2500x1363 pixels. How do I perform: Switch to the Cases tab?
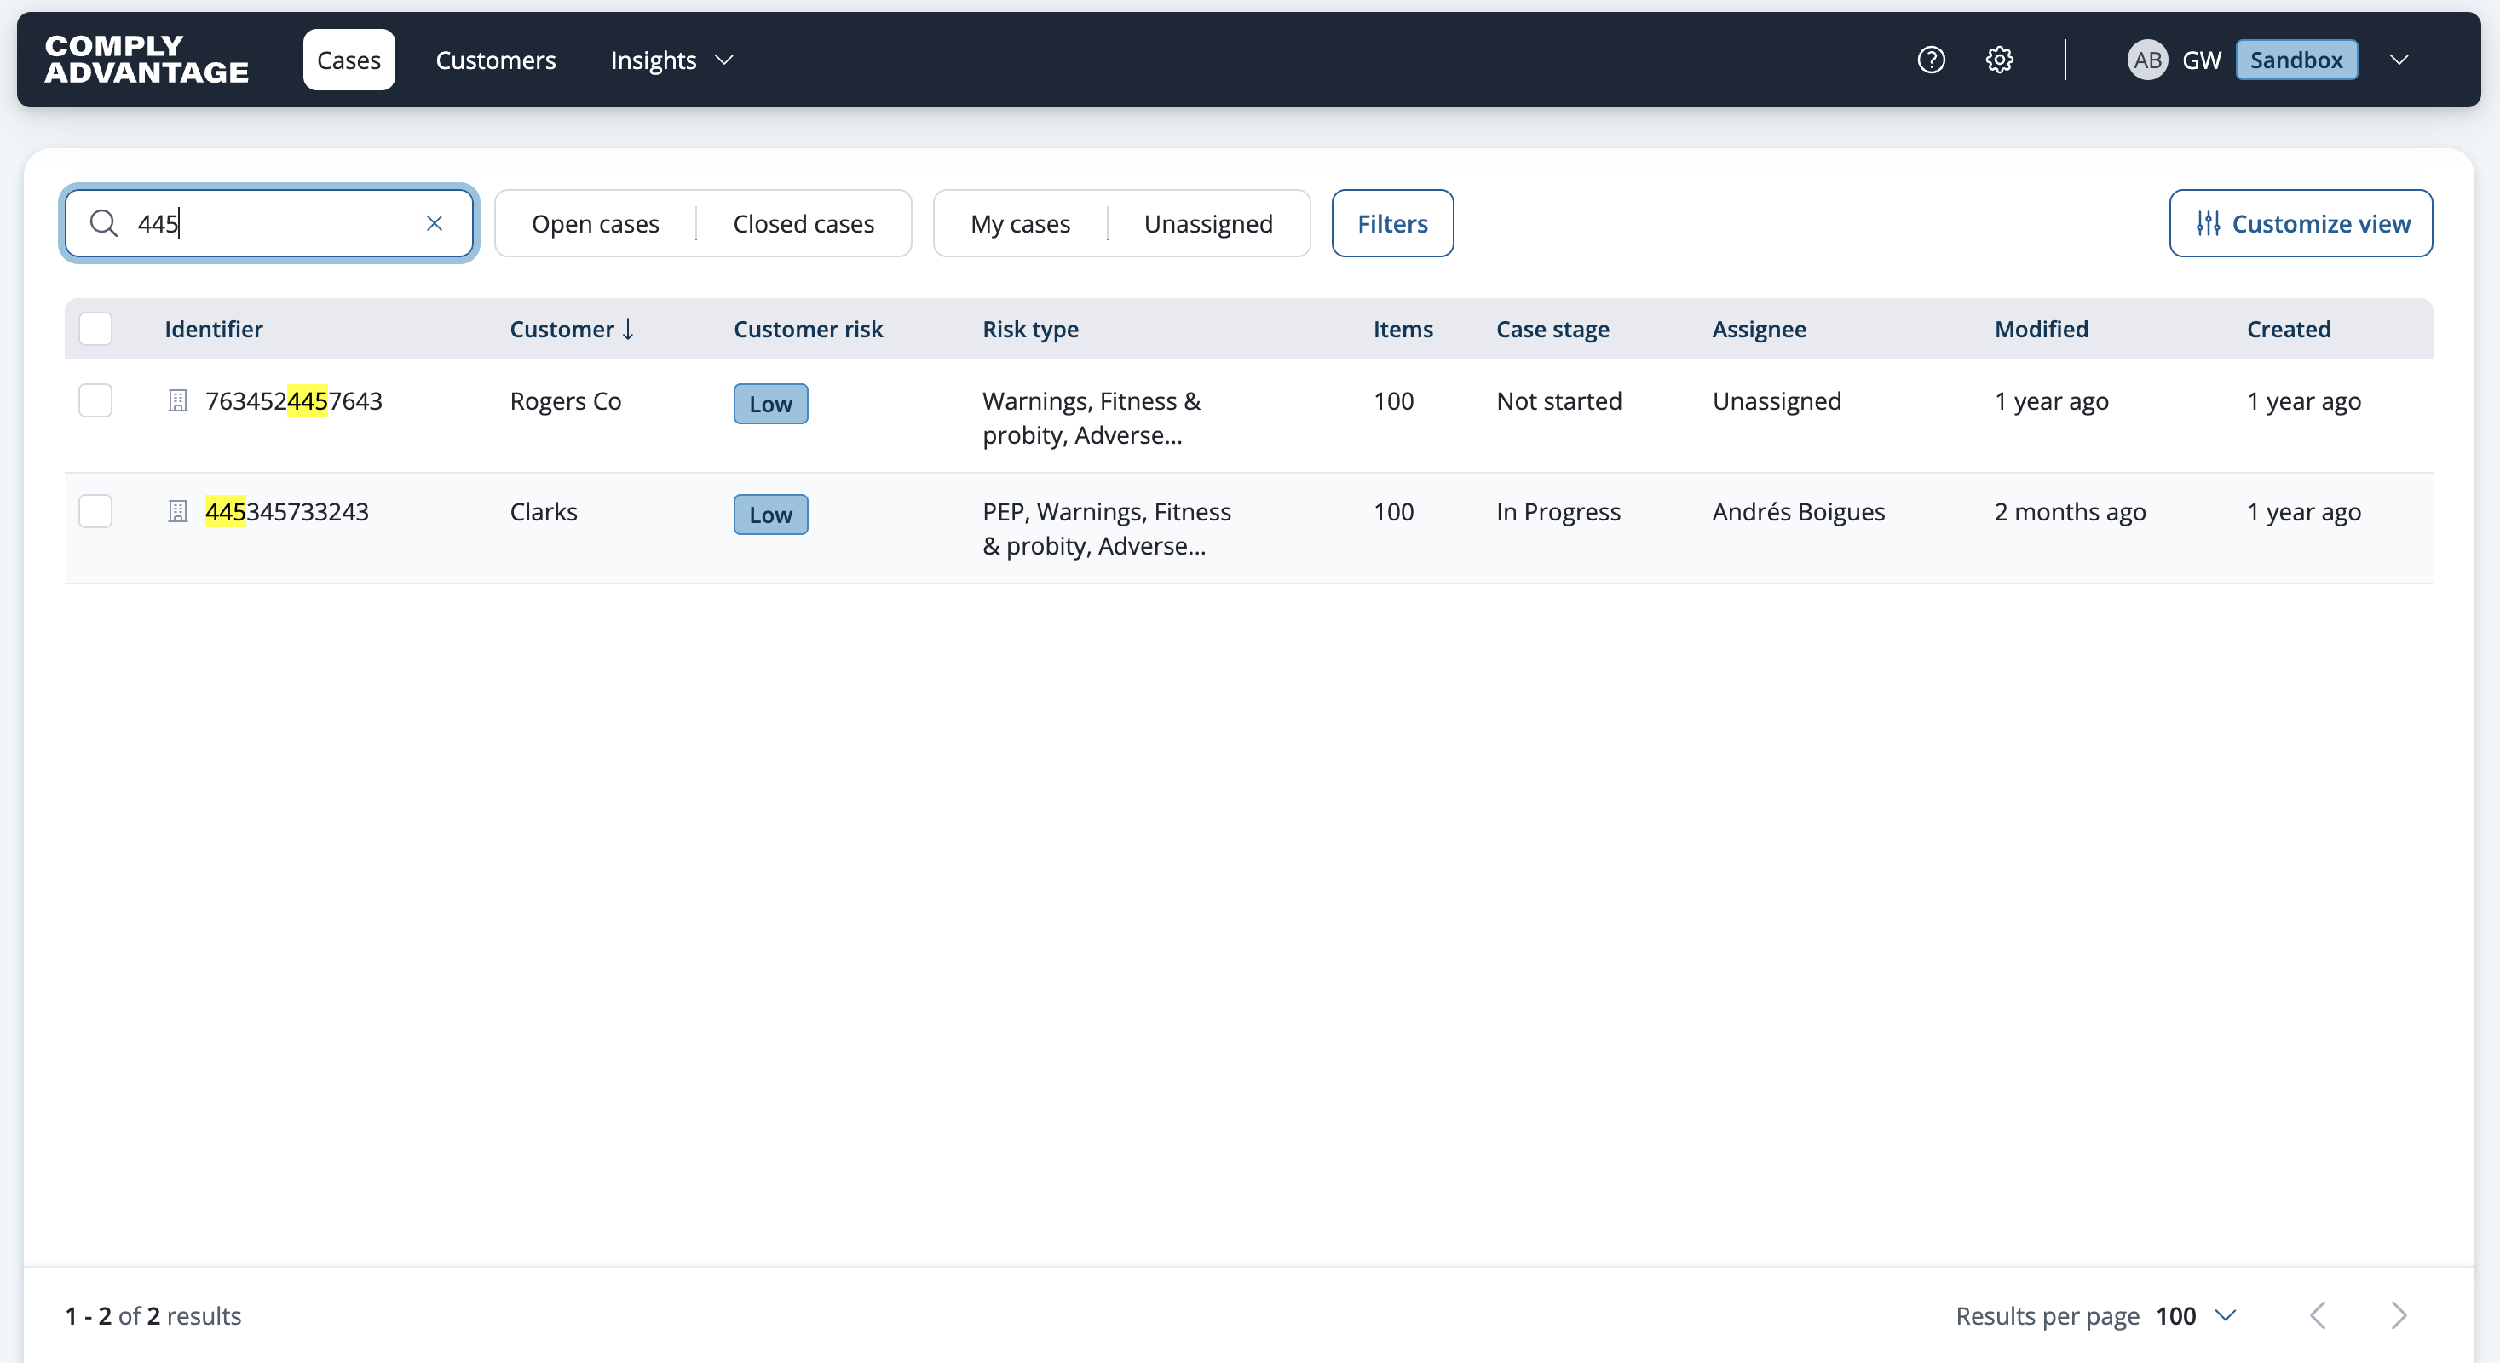(x=349, y=60)
